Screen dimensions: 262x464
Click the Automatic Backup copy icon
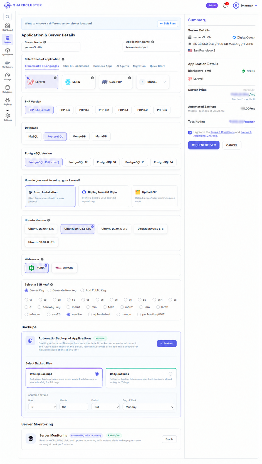[x=30, y=341]
